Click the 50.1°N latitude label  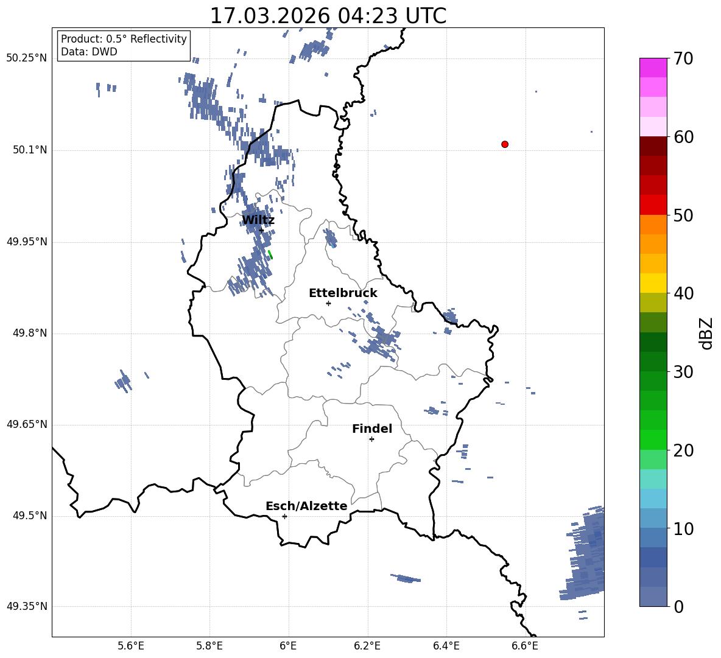coord(30,150)
